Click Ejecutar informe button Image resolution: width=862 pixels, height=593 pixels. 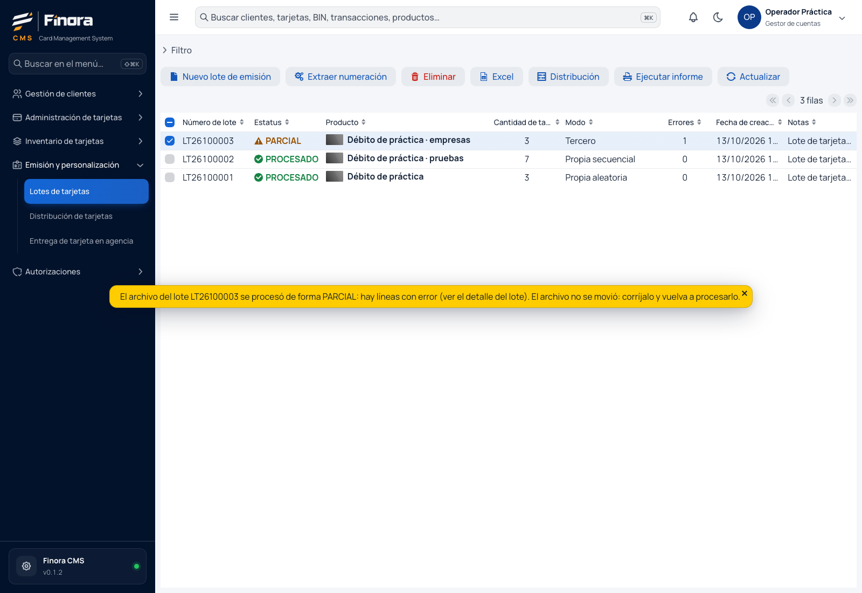coord(663,77)
